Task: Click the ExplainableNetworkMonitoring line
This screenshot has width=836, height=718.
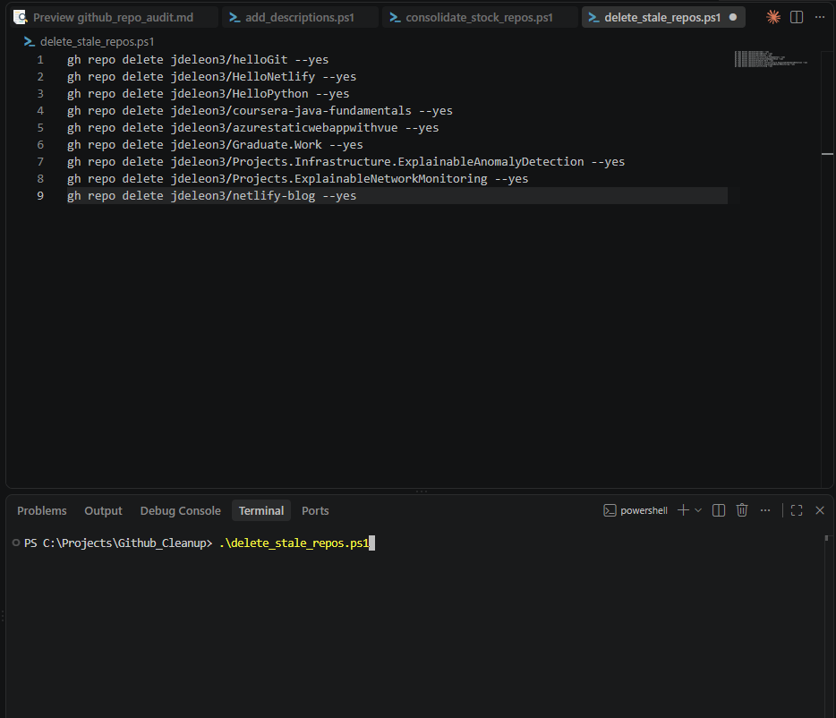Action: [x=297, y=179]
